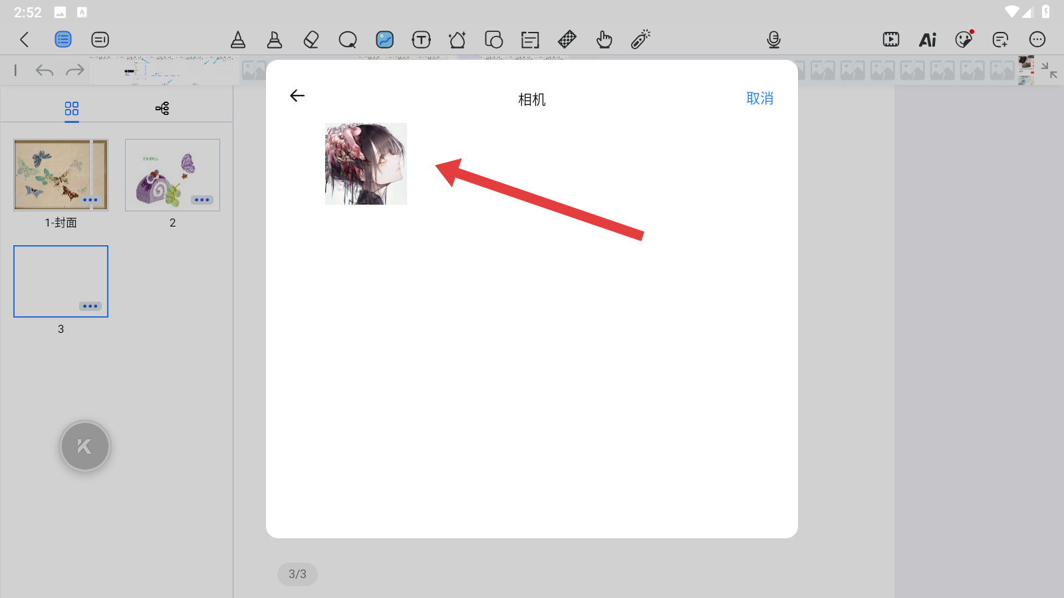Screen dimensions: 1064x598
Task: Click the insert image tool
Action: point(384,40)
